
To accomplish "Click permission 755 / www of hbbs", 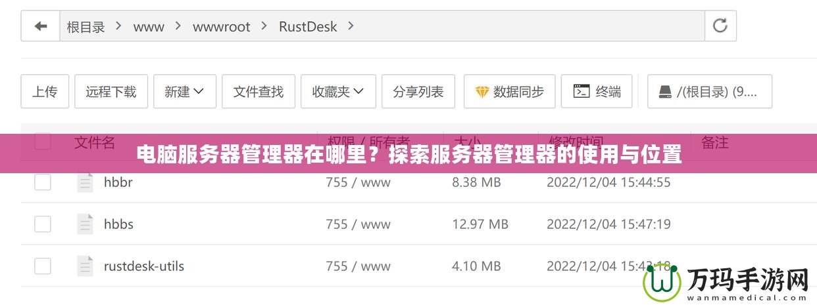I will [359, 224].
